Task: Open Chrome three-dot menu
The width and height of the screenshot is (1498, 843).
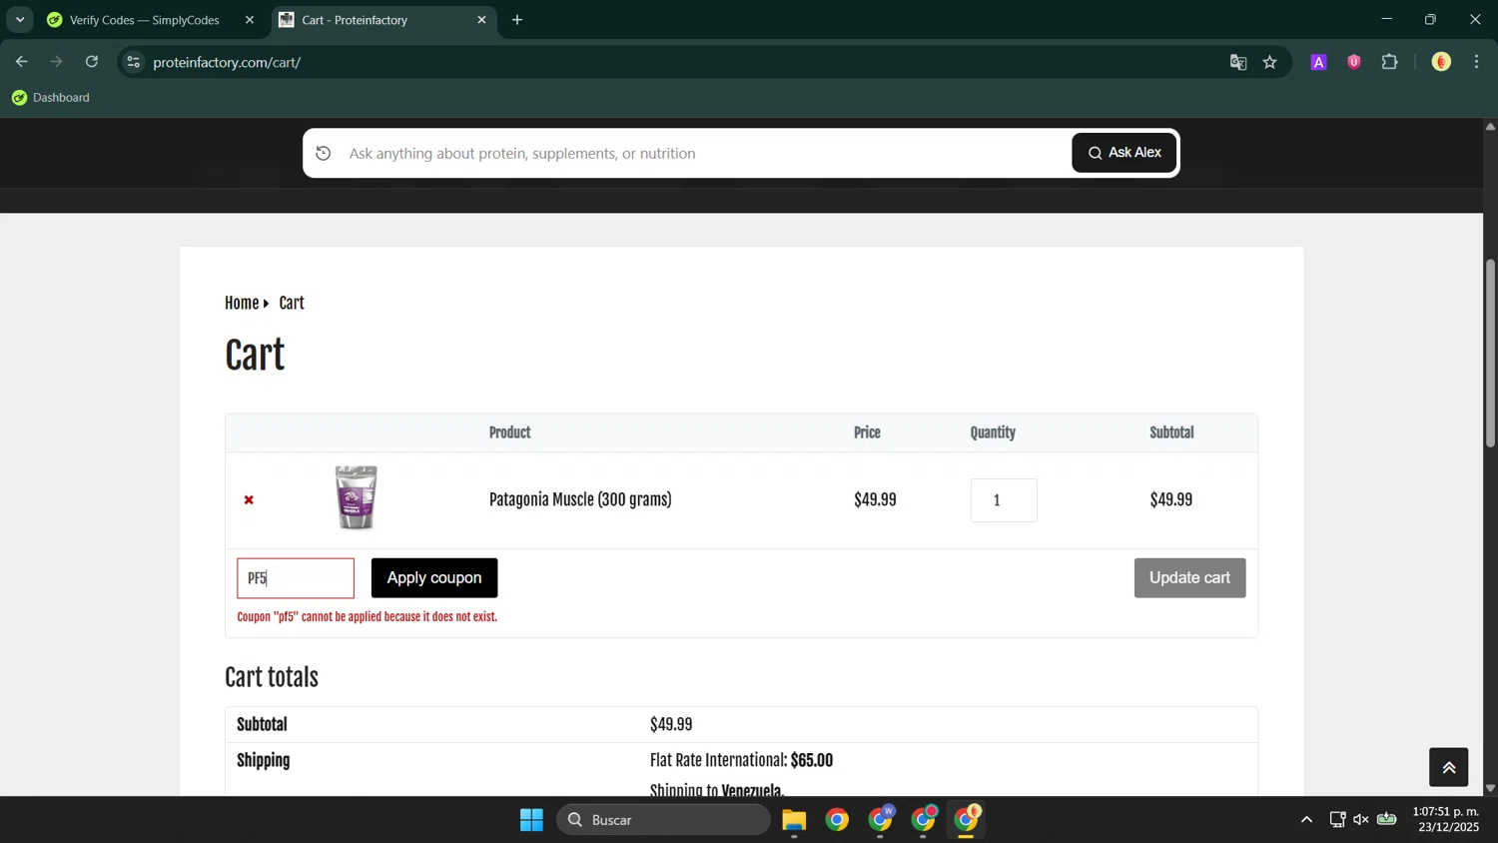Action: (1477, 62)
